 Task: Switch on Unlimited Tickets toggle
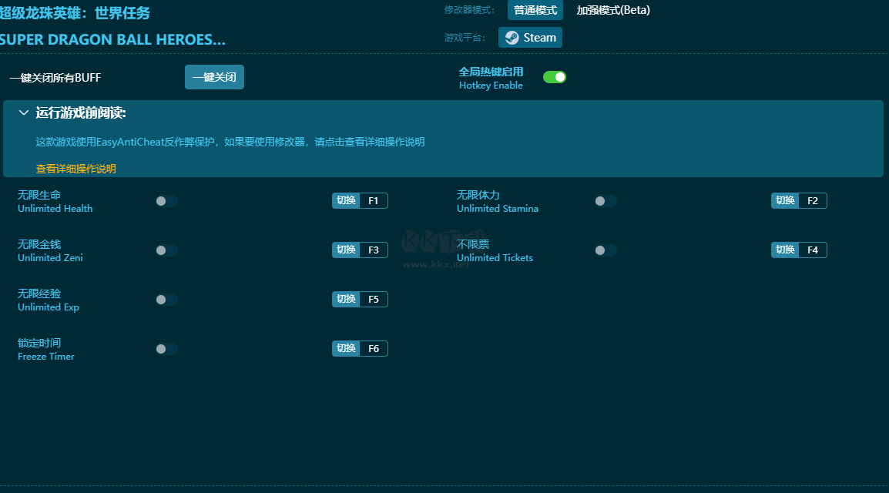[x=606, y=250]
